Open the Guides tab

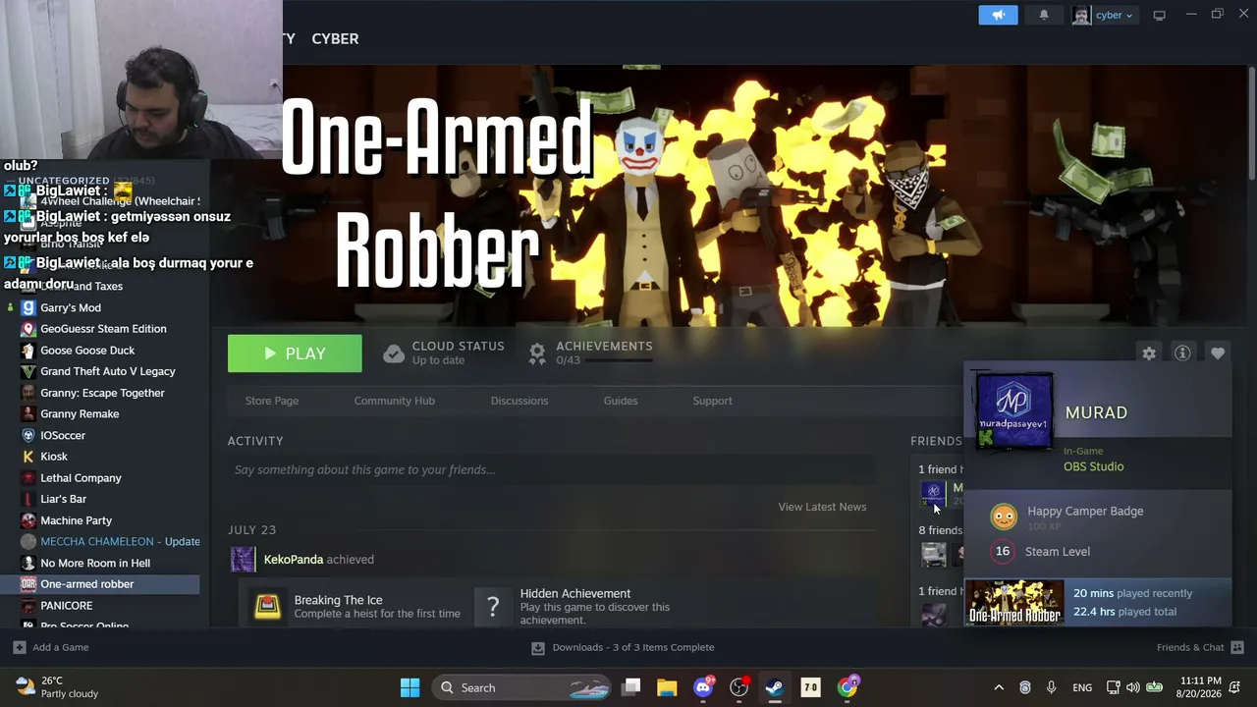621,401
